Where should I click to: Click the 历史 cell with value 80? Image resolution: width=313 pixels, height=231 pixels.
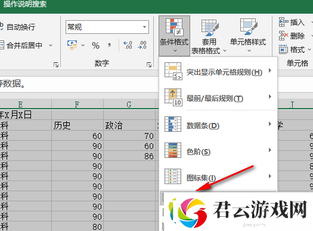point(78,227)
